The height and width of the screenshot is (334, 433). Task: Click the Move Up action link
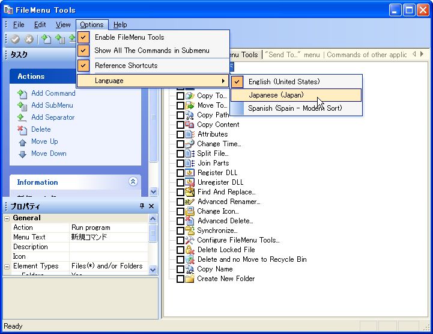44,141
